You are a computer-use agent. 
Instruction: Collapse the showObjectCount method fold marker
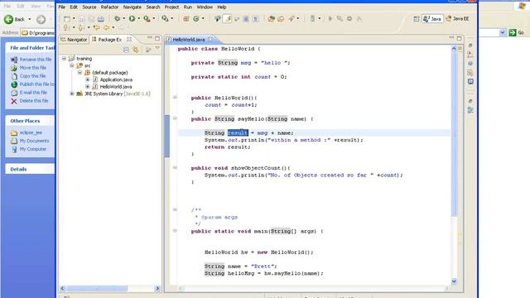175,167
